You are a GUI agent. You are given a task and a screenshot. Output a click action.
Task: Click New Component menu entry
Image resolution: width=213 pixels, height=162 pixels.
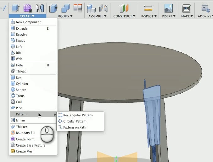point(28,22)
